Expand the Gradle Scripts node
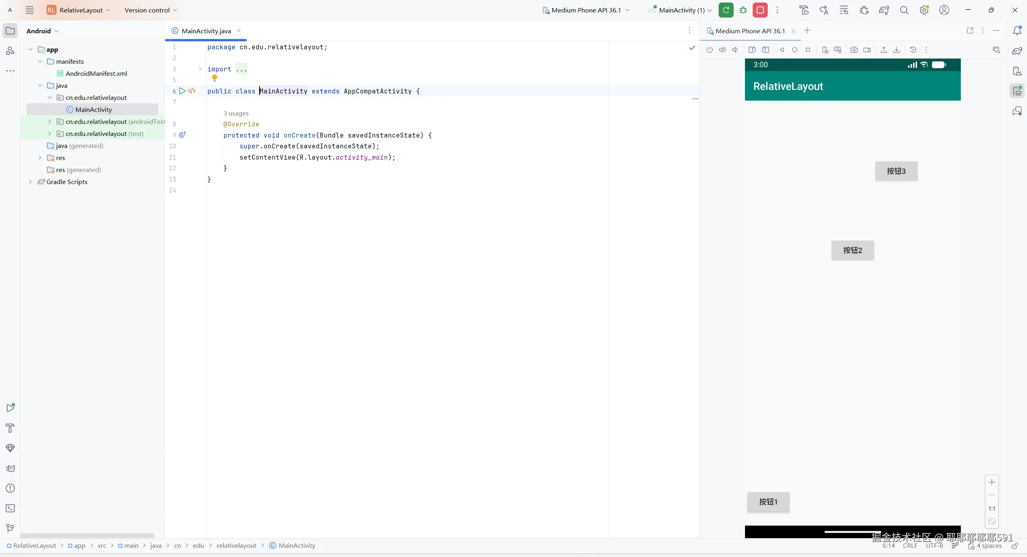The image size is (1027, 557). pos(30,182)
